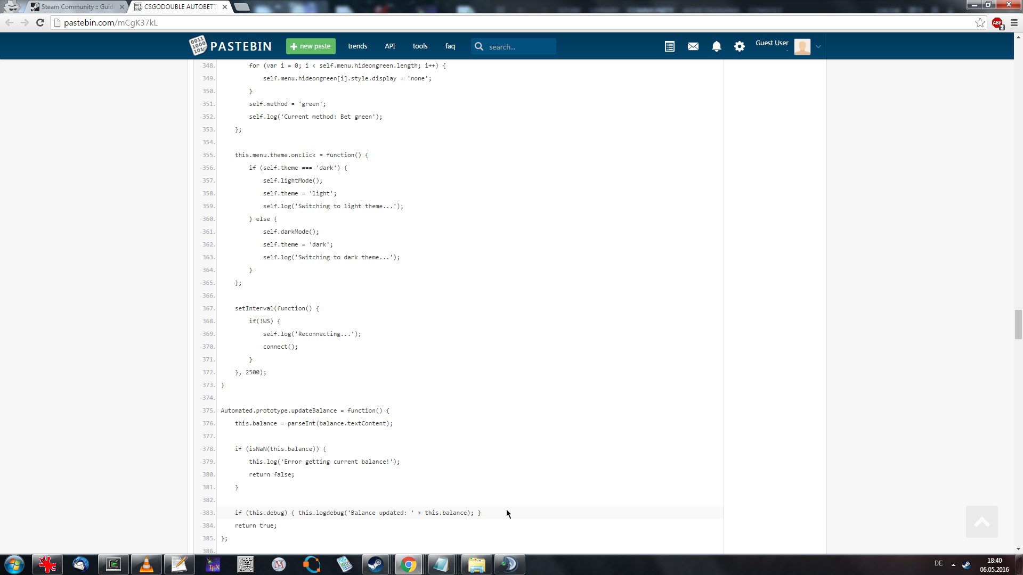1023x575 pixels.
Task: Open the Adblock Plus extension icon
Action: [x=997, y=23]
